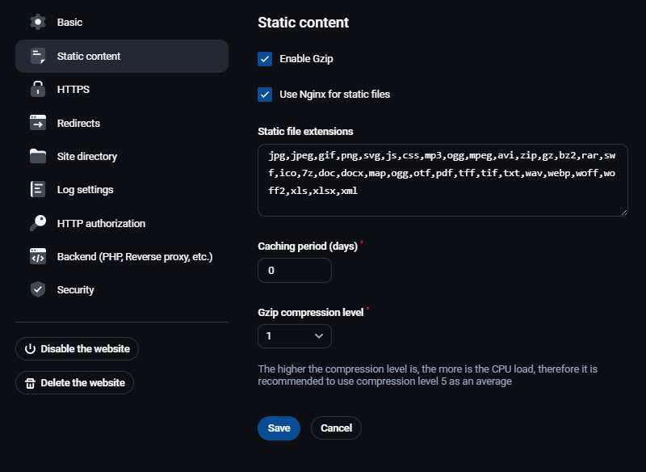Click the HTTP authorization key icon
646x472 pixels.
click(x=38, y=223)
